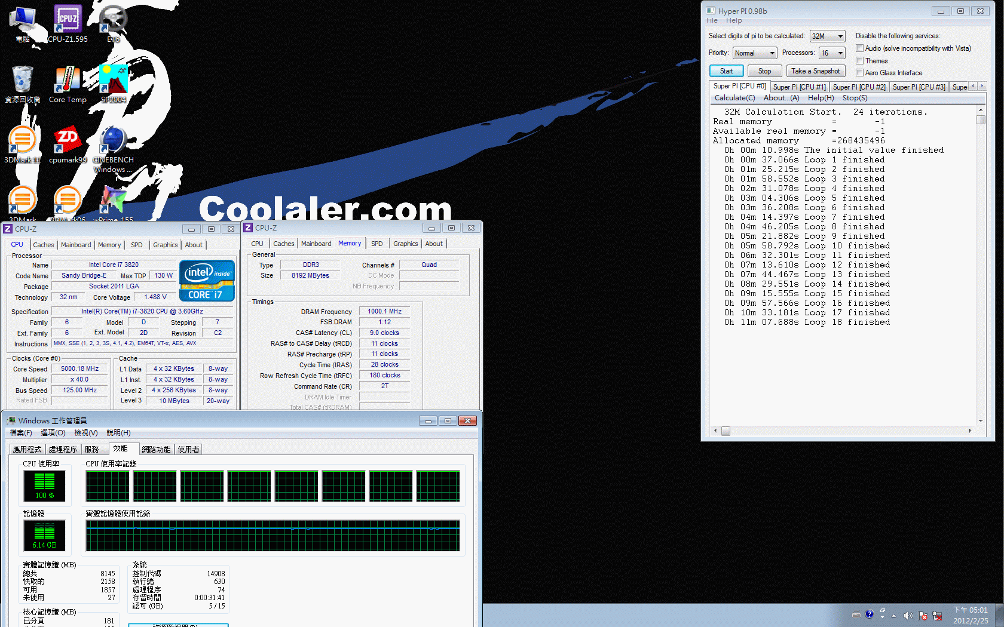
Task: Switch to the Super PI [CPU #1] tab
Action: [799, 87]
